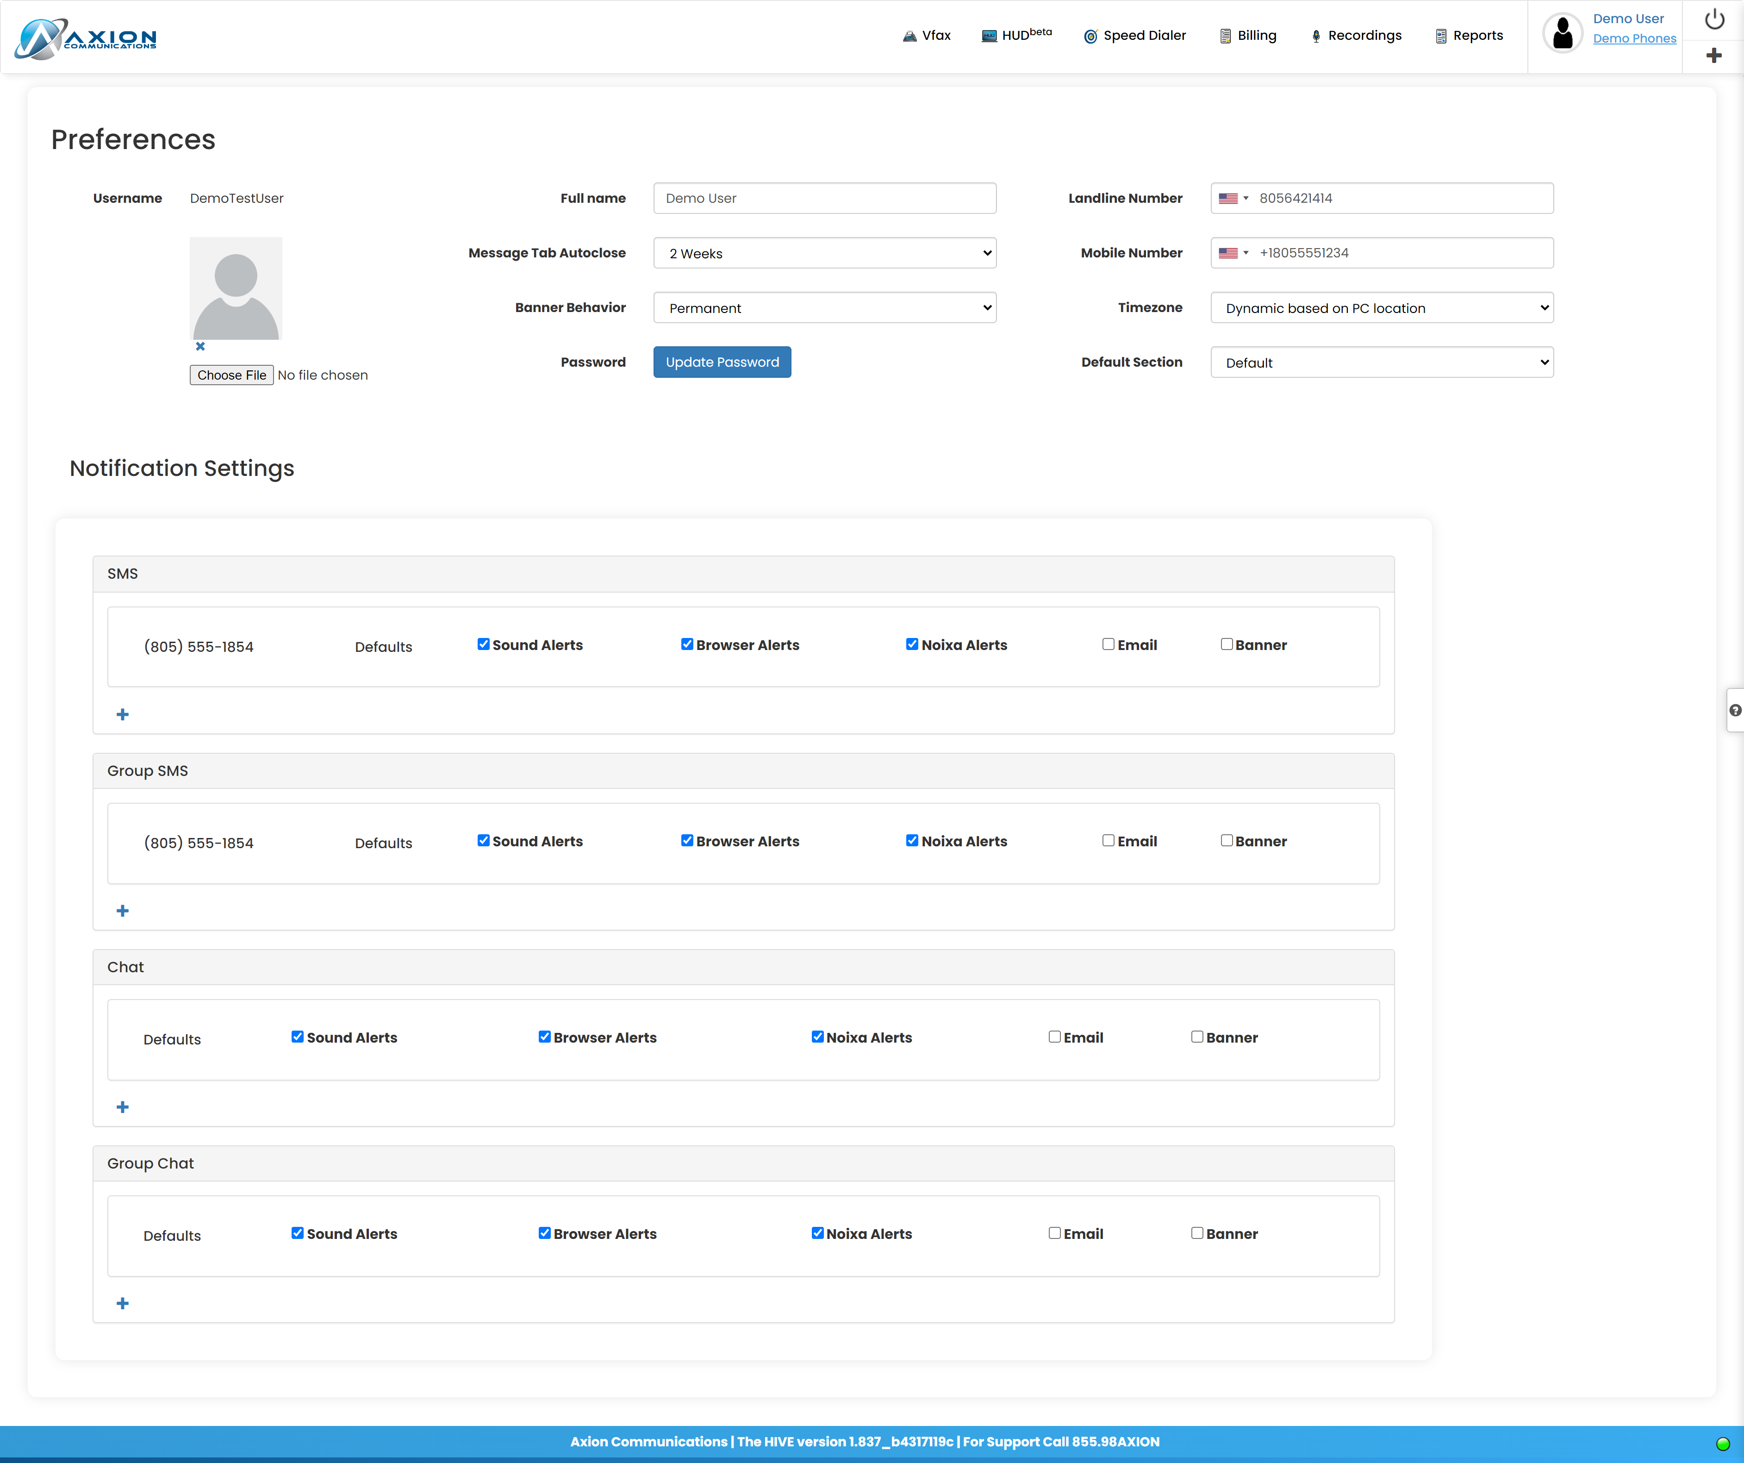Viewport: 1744px width, 1463px height.
Task: Click the Demo User avatar icon
Action: [1562, 34]
